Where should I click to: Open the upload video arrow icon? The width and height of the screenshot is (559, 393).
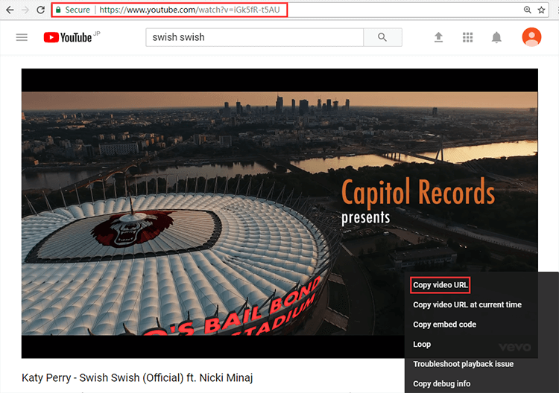(x=438, y=37)
